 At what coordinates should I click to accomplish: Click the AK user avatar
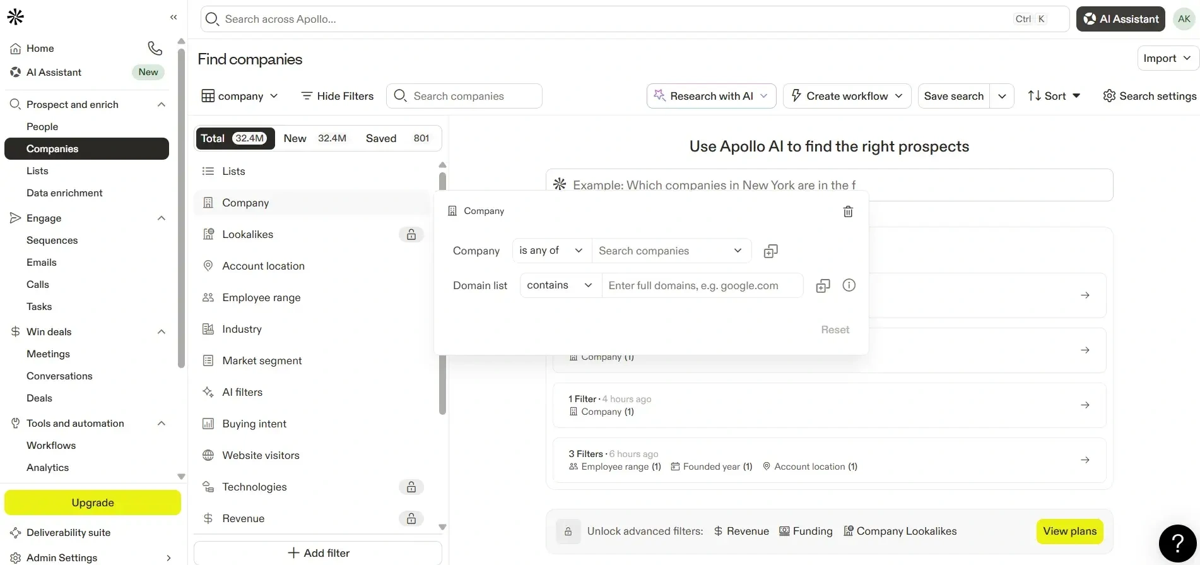tap(1184, 19)
